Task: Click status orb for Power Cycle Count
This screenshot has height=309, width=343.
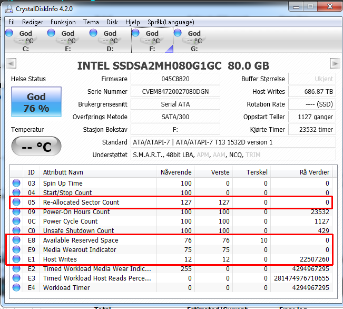Action: pyautogui.click(x=16, y=221)
